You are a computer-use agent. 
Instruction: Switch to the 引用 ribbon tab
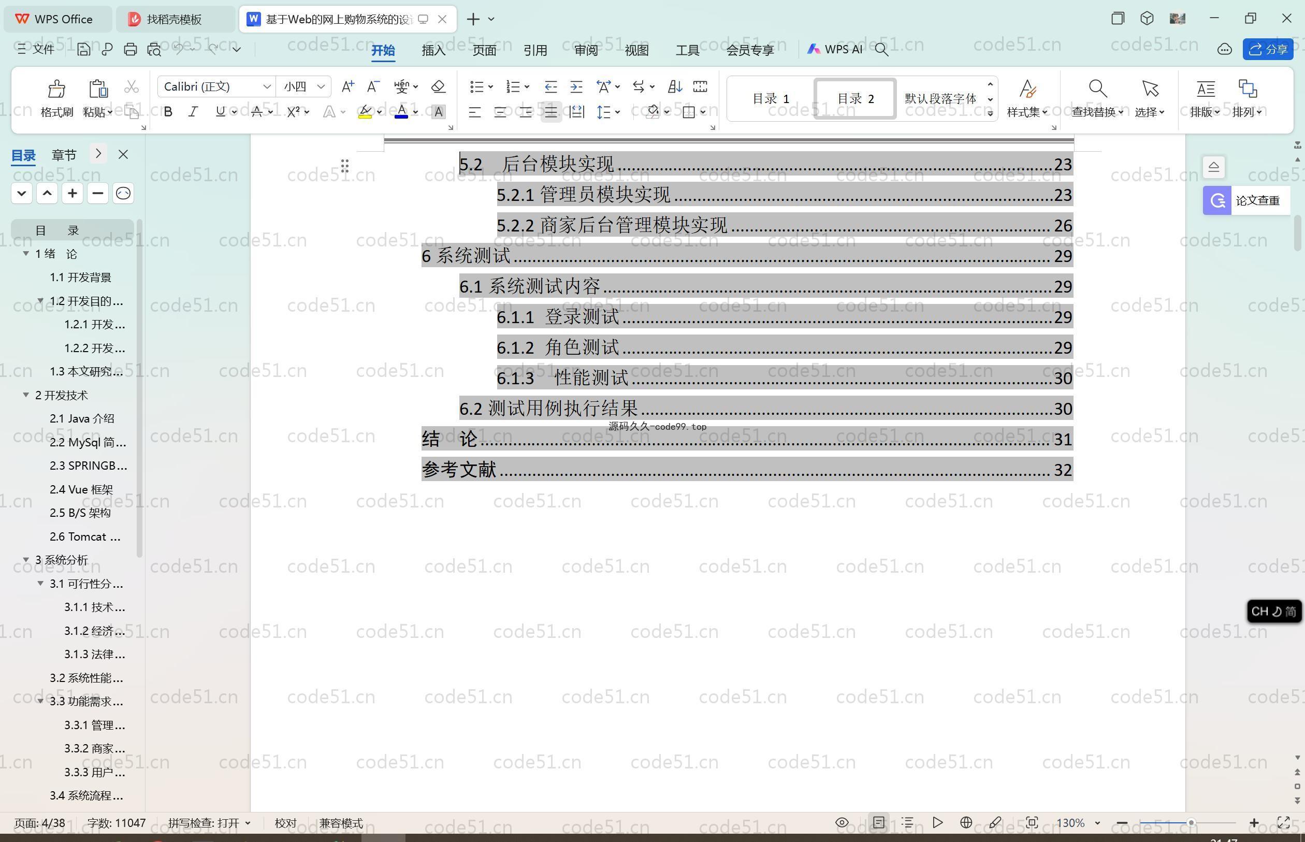535,50
